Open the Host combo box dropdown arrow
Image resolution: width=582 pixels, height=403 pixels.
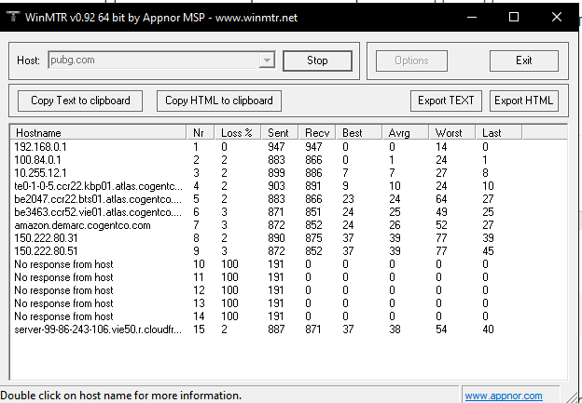(267, 60)
